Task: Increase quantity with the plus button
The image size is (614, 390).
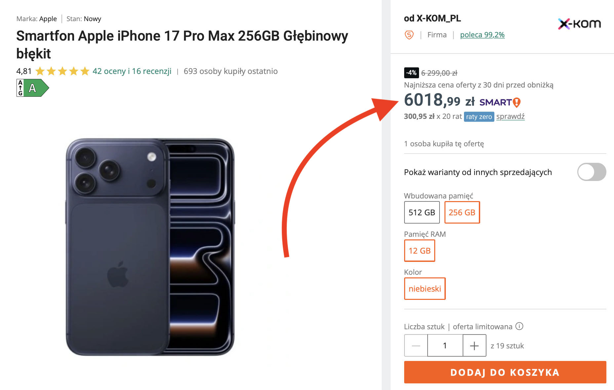Action: (474, 345)
